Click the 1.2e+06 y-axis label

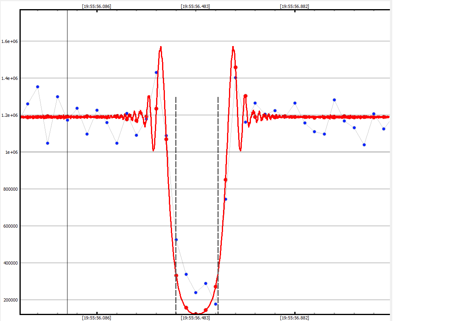point(9,115)
